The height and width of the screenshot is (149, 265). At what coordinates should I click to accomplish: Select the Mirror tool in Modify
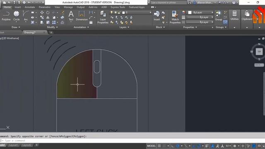pyautogui.click(x=48, y=17)
